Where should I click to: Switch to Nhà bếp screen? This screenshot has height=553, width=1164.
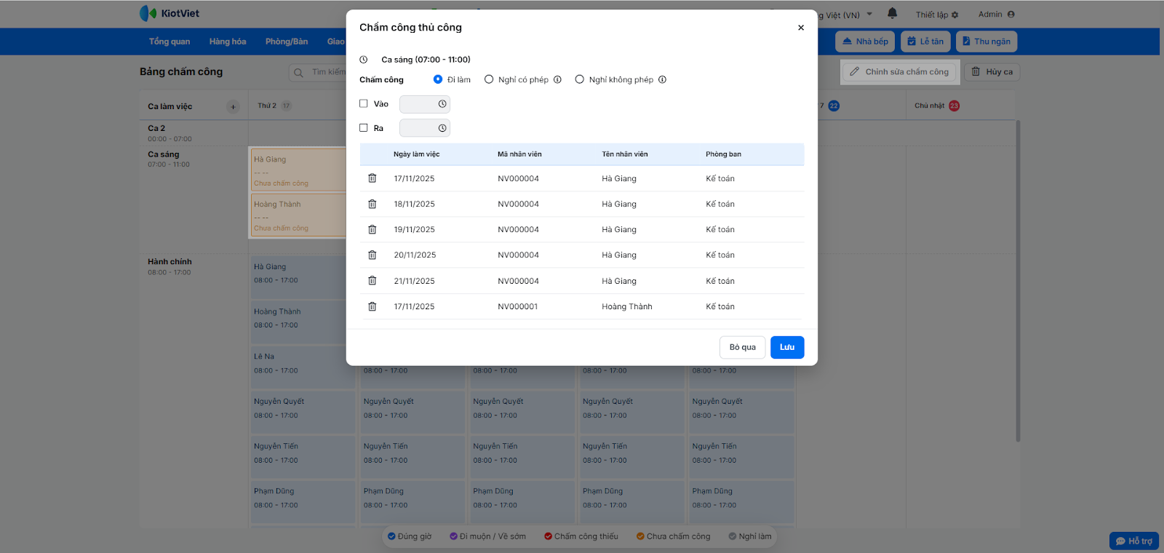865,41
